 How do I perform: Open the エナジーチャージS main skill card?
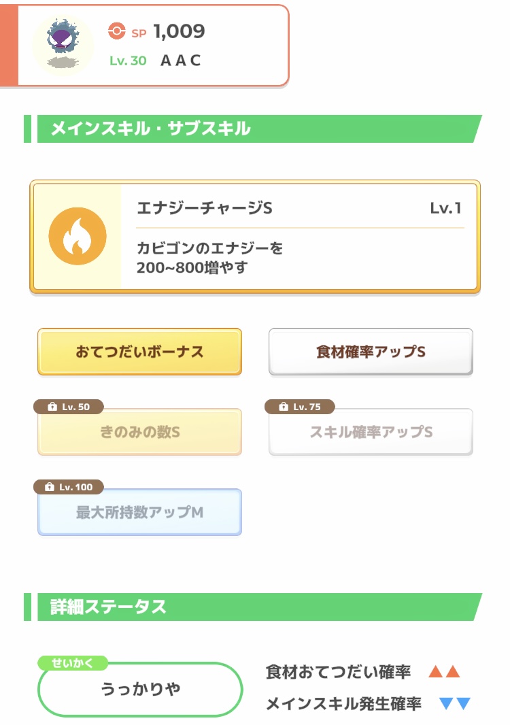coord(255,237)
